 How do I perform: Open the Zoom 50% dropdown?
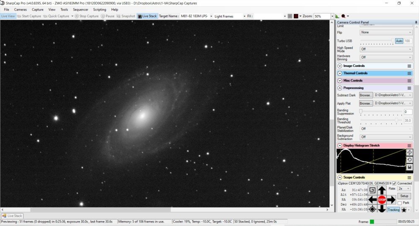tap(332, 16)
